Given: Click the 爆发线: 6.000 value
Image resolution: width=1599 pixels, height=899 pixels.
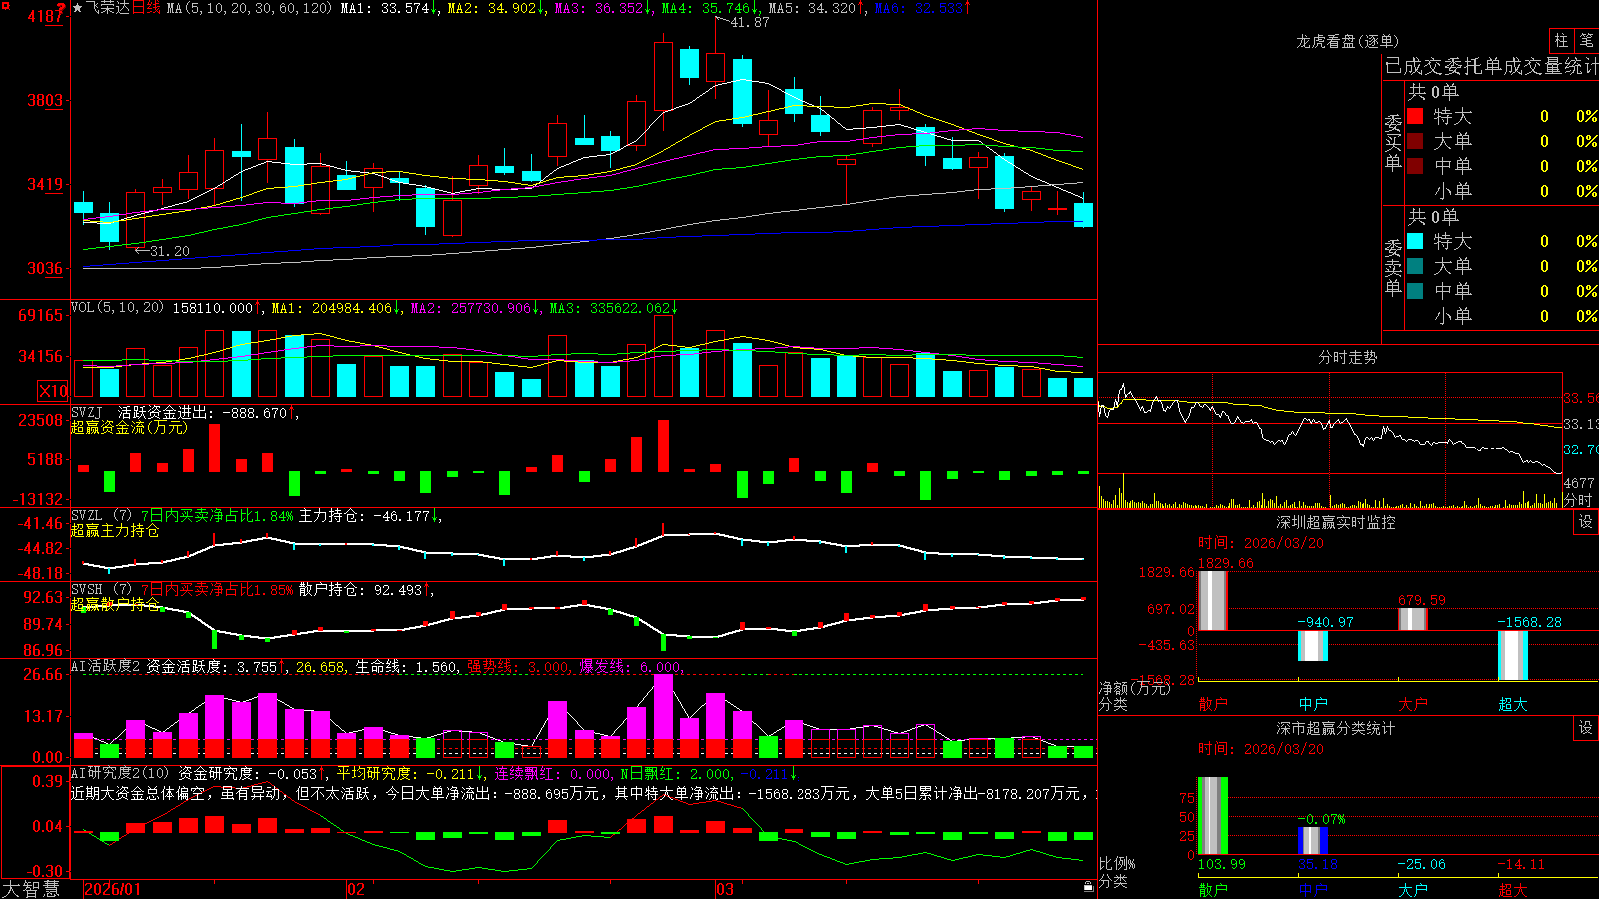Looking at the screenshot, I should tap(629, 666).
